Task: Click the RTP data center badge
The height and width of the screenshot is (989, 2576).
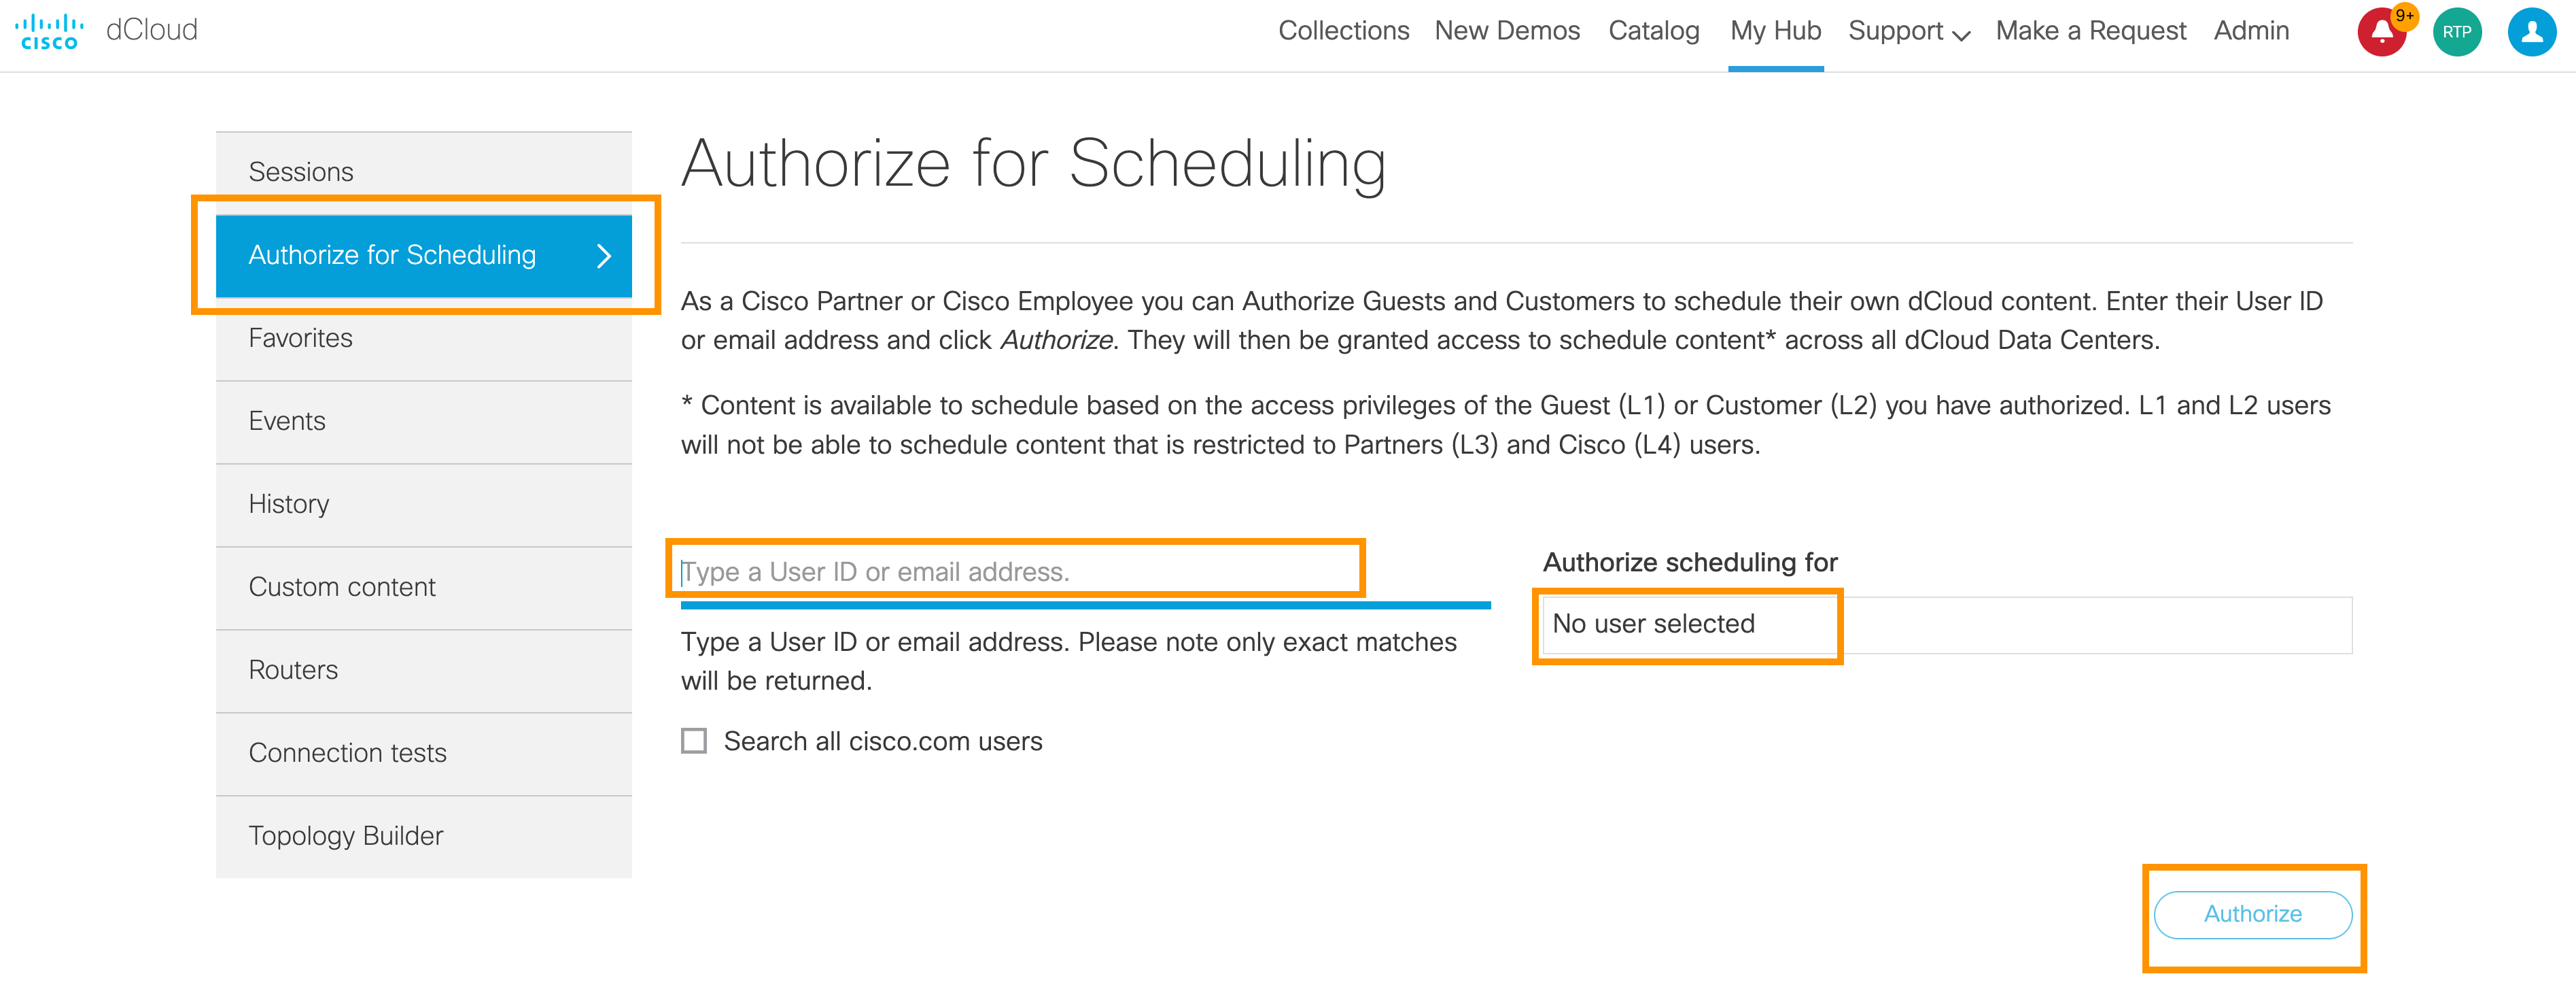Action: coord(2456,32)
